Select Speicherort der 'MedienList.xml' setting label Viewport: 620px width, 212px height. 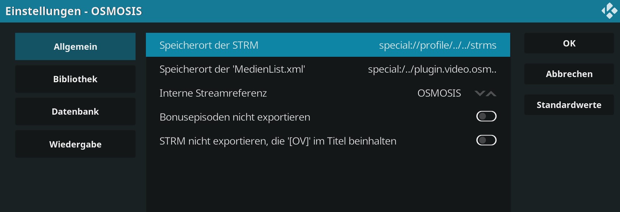[x=232, y=69]
